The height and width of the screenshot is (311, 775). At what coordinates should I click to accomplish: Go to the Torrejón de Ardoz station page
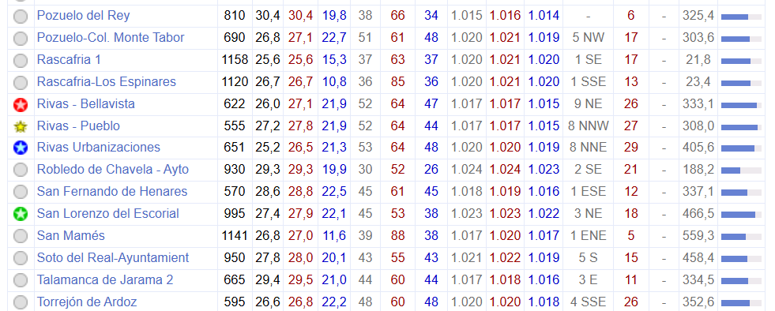click(86, 302)
